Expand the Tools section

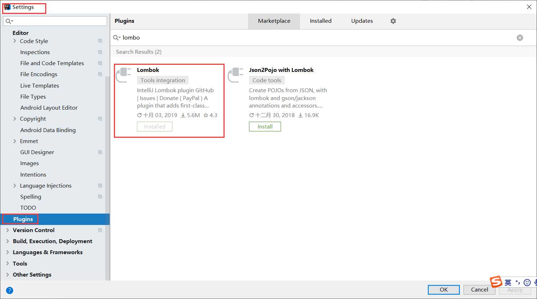pos(7,263)
